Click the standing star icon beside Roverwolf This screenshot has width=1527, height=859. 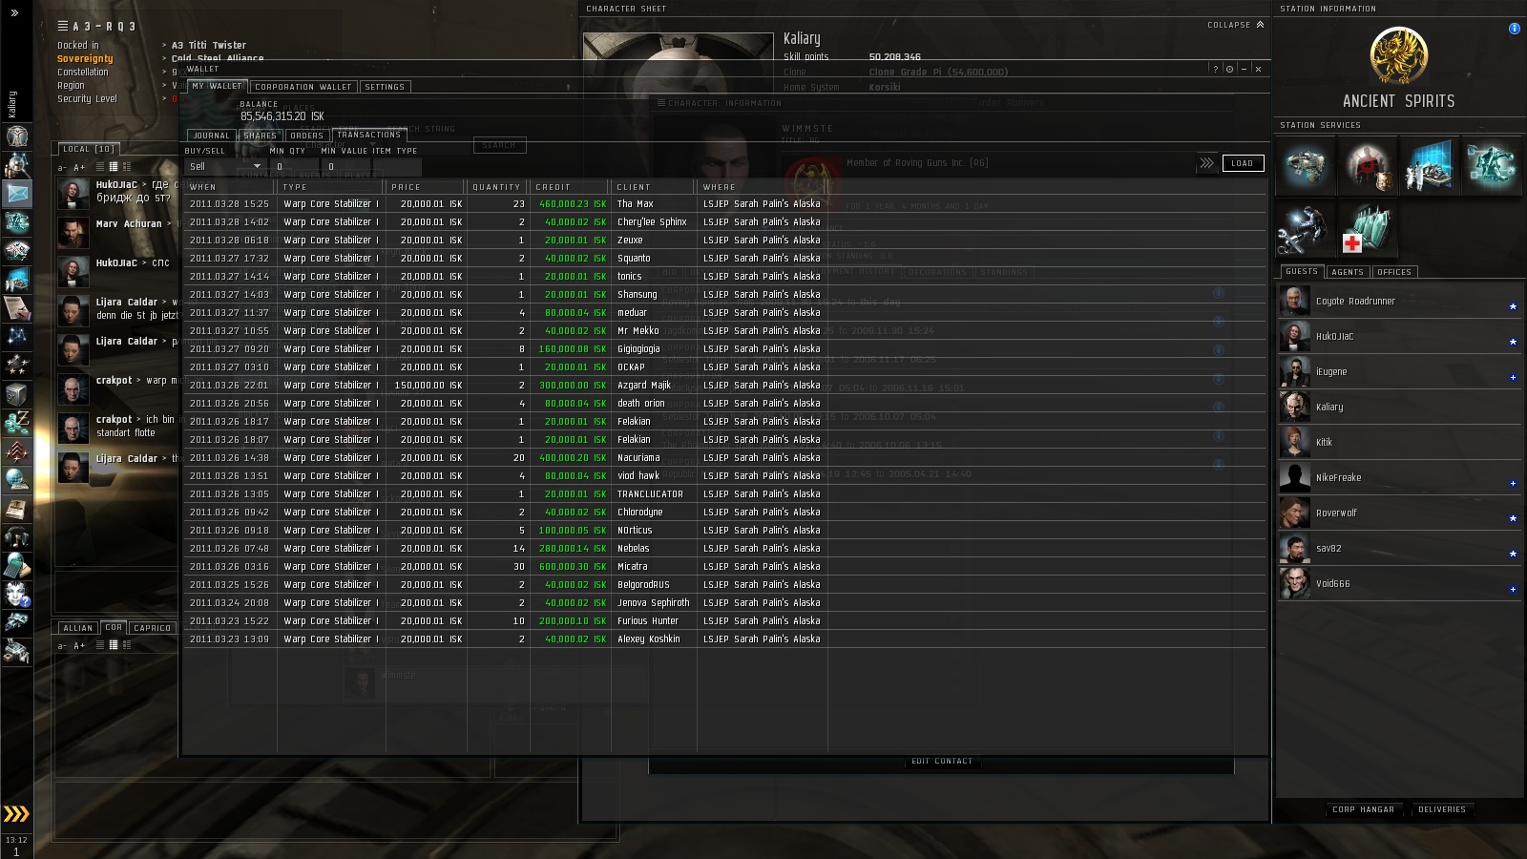(x=1513, y=518)
